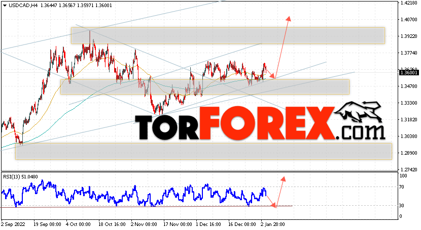Select the 1.37740 price axis label
Screen dimensions: 421x230
pyautogui.click(x=409, y=53)
